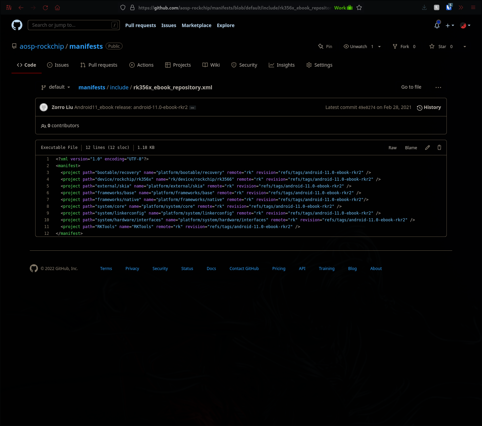
Task: Open Unwatch notification options dropdown arrow
Action: tap(379, 46)
